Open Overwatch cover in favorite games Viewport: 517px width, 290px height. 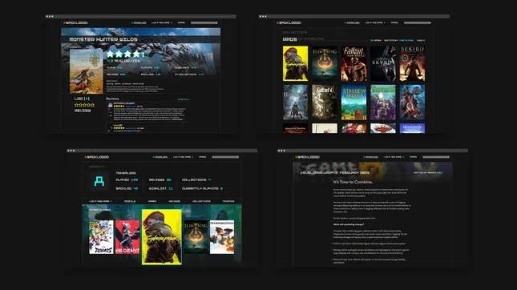click(222, 237)
